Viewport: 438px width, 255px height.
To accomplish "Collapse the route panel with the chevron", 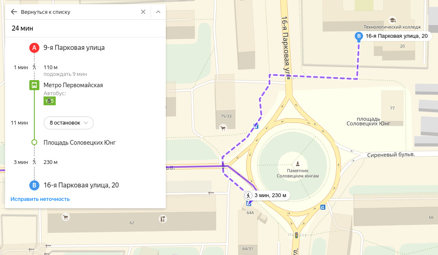I will pyautogui.click(x=158, y=12).
